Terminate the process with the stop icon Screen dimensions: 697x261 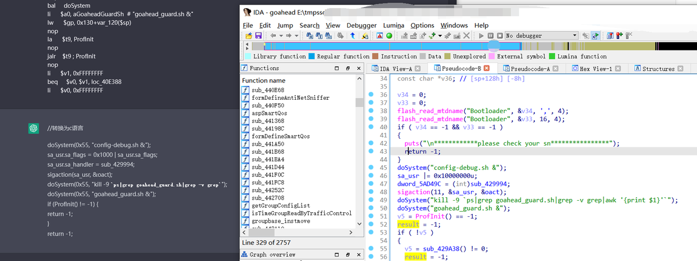click(x=500, y=35)
